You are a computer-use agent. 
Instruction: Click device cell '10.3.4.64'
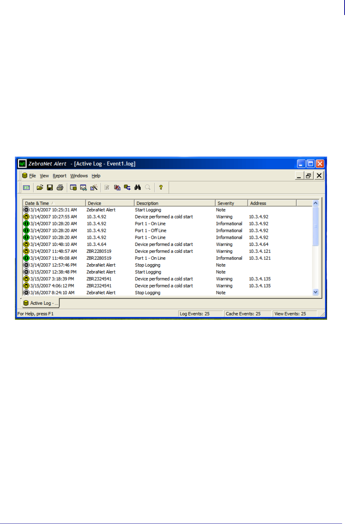[x=96, y=244]
